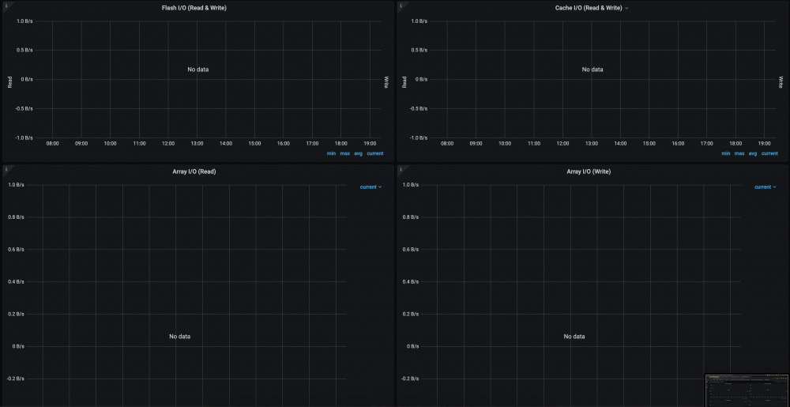Open info icon on Cache I/O panel

click(x=401, y=5)
